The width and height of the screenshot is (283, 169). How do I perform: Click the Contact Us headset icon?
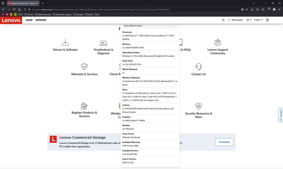pos(199,66)
